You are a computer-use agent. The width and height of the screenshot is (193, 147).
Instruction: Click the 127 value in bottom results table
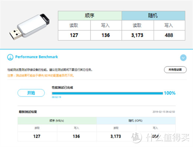click(37, 136)
